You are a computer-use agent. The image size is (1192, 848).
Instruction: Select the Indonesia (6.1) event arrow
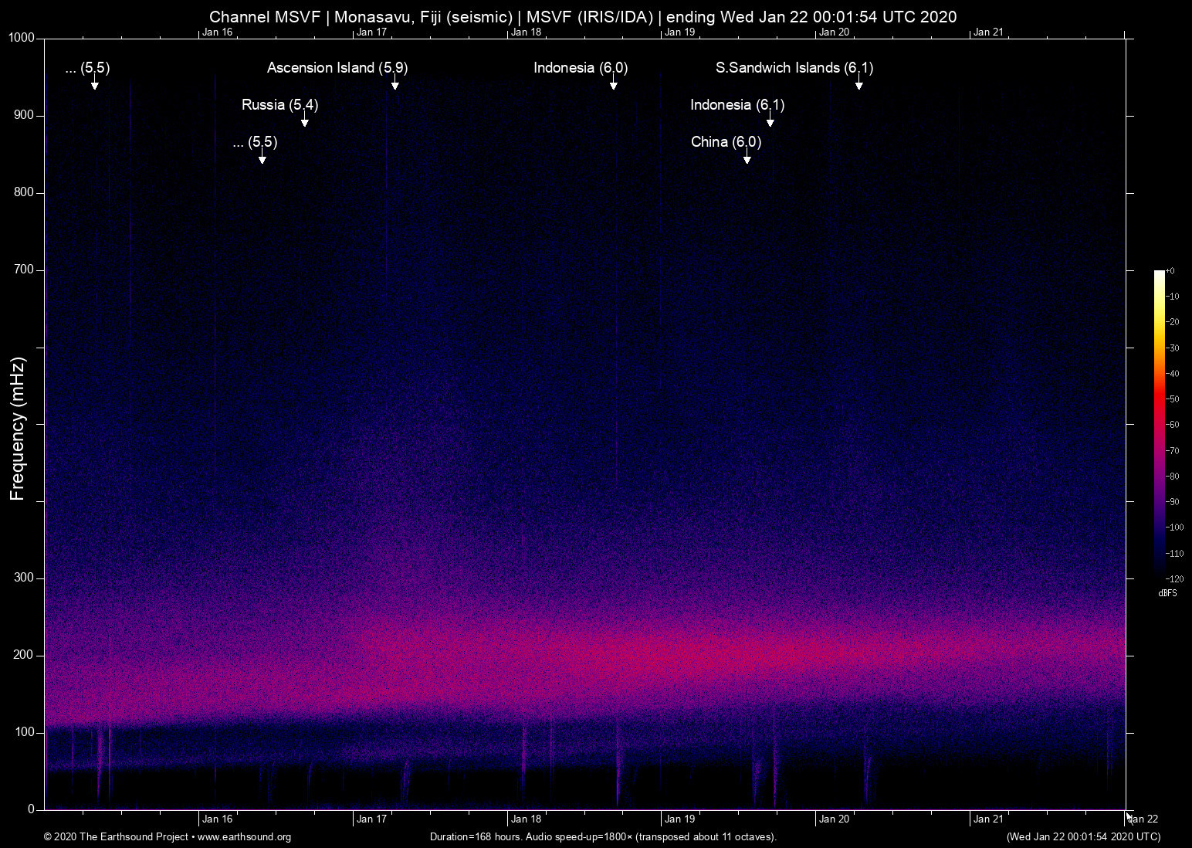click(x=769, y=122)
